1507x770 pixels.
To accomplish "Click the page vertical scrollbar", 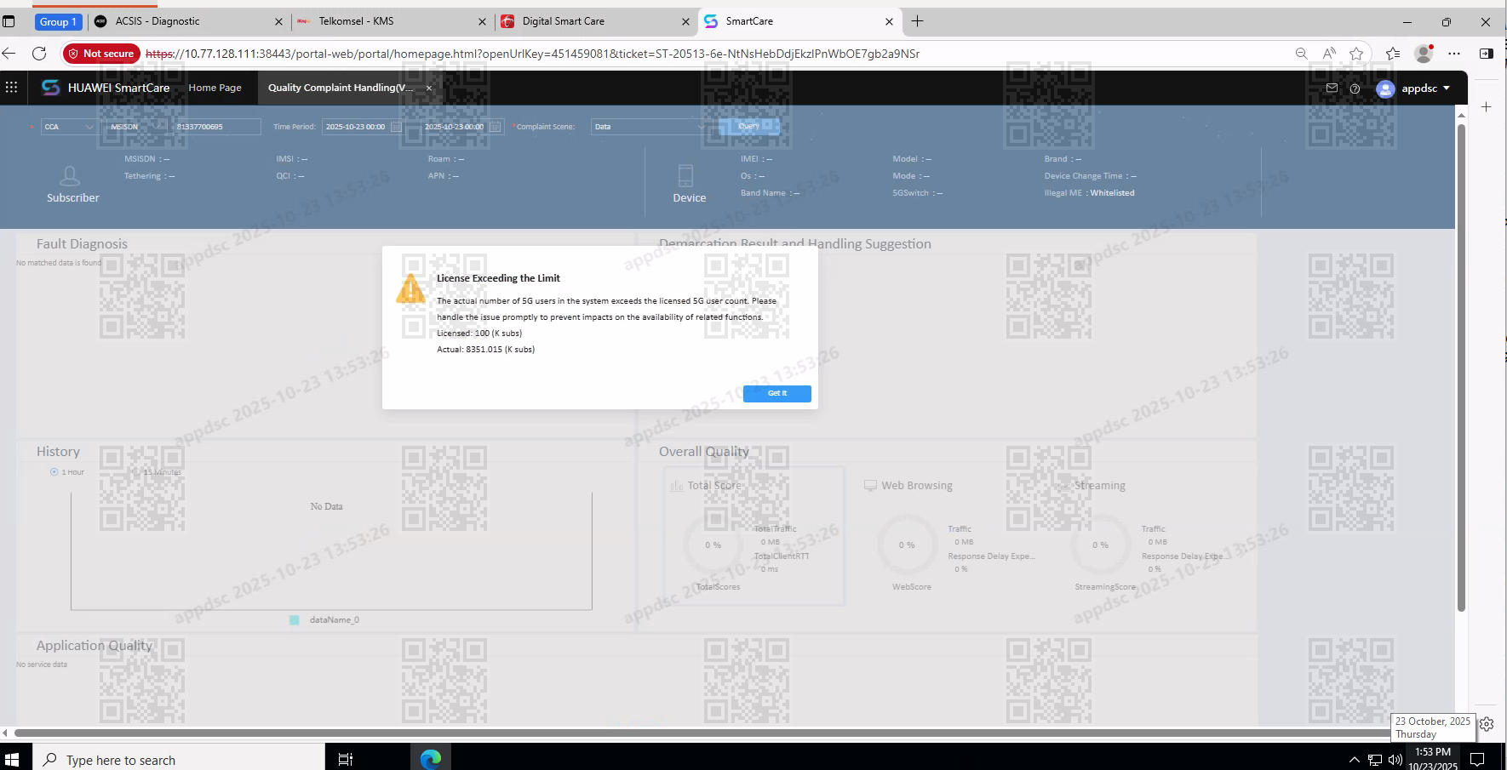I will [1461, 368].
